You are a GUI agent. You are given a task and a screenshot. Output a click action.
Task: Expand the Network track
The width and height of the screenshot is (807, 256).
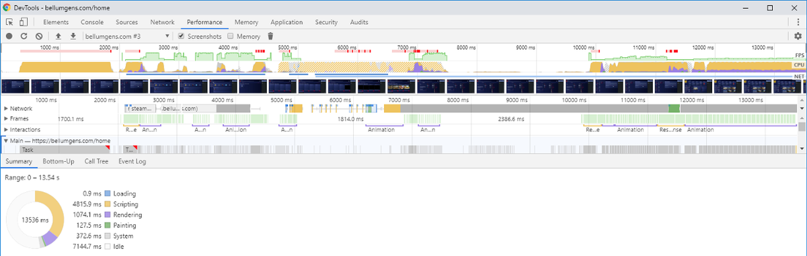(x=6, y=108)
